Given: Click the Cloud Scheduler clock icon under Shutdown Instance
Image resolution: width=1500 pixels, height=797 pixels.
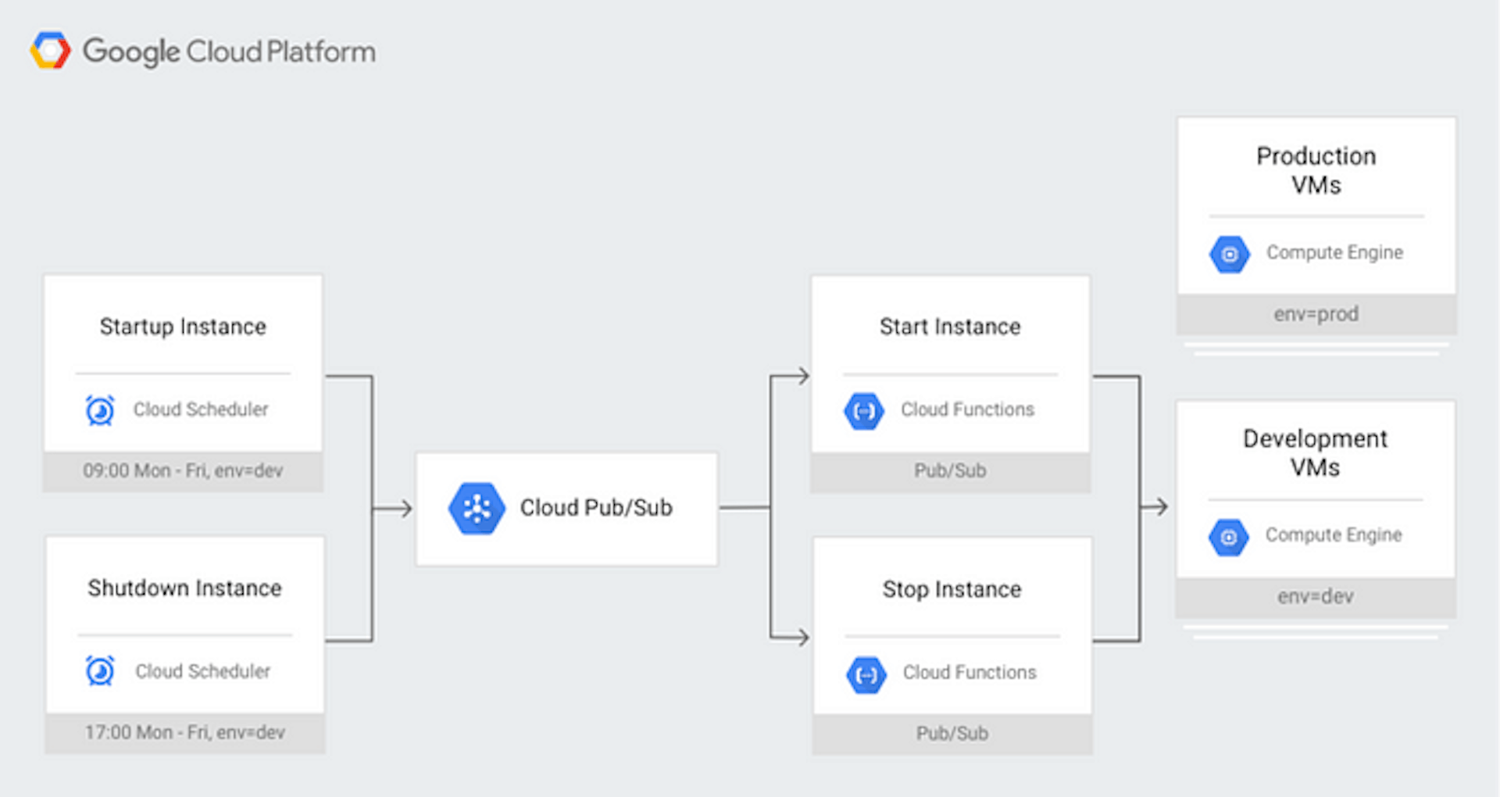Looking at the screenshot, I should 100,670.
